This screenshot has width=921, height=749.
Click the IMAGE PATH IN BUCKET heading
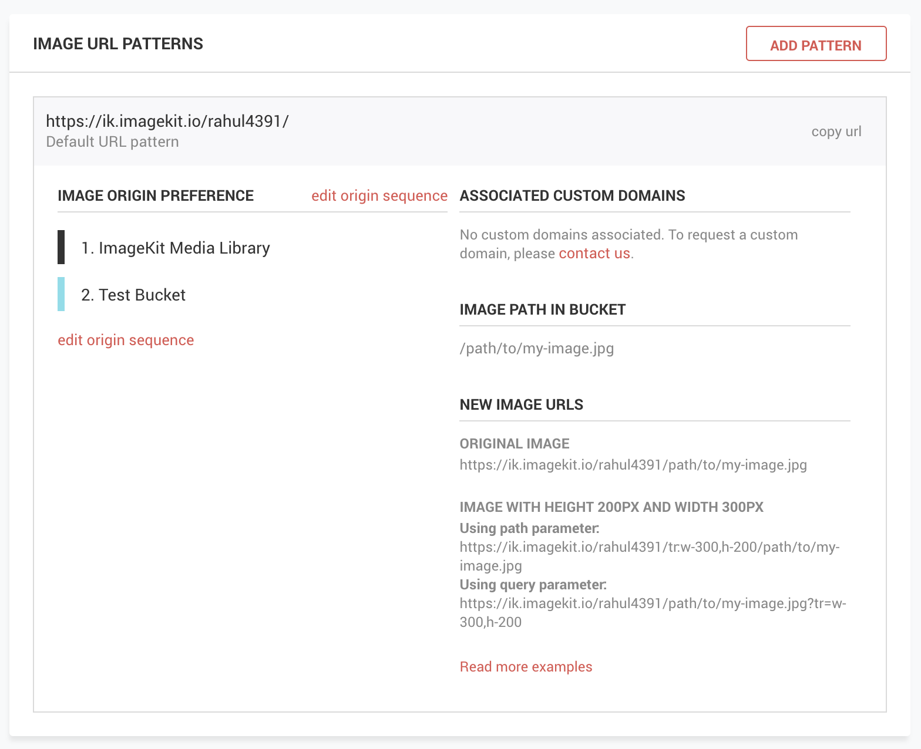tap(543, 309)
